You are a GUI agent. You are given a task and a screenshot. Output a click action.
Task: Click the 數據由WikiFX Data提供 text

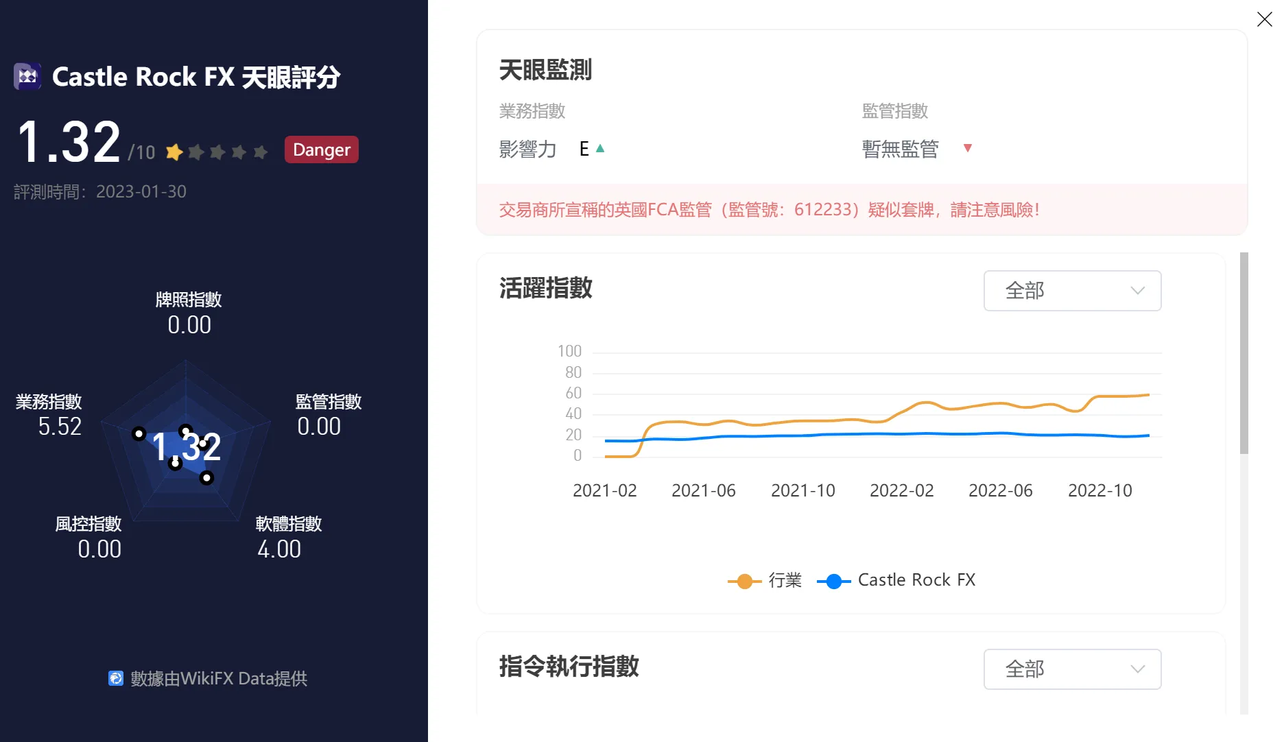click(x=219, y=678)
